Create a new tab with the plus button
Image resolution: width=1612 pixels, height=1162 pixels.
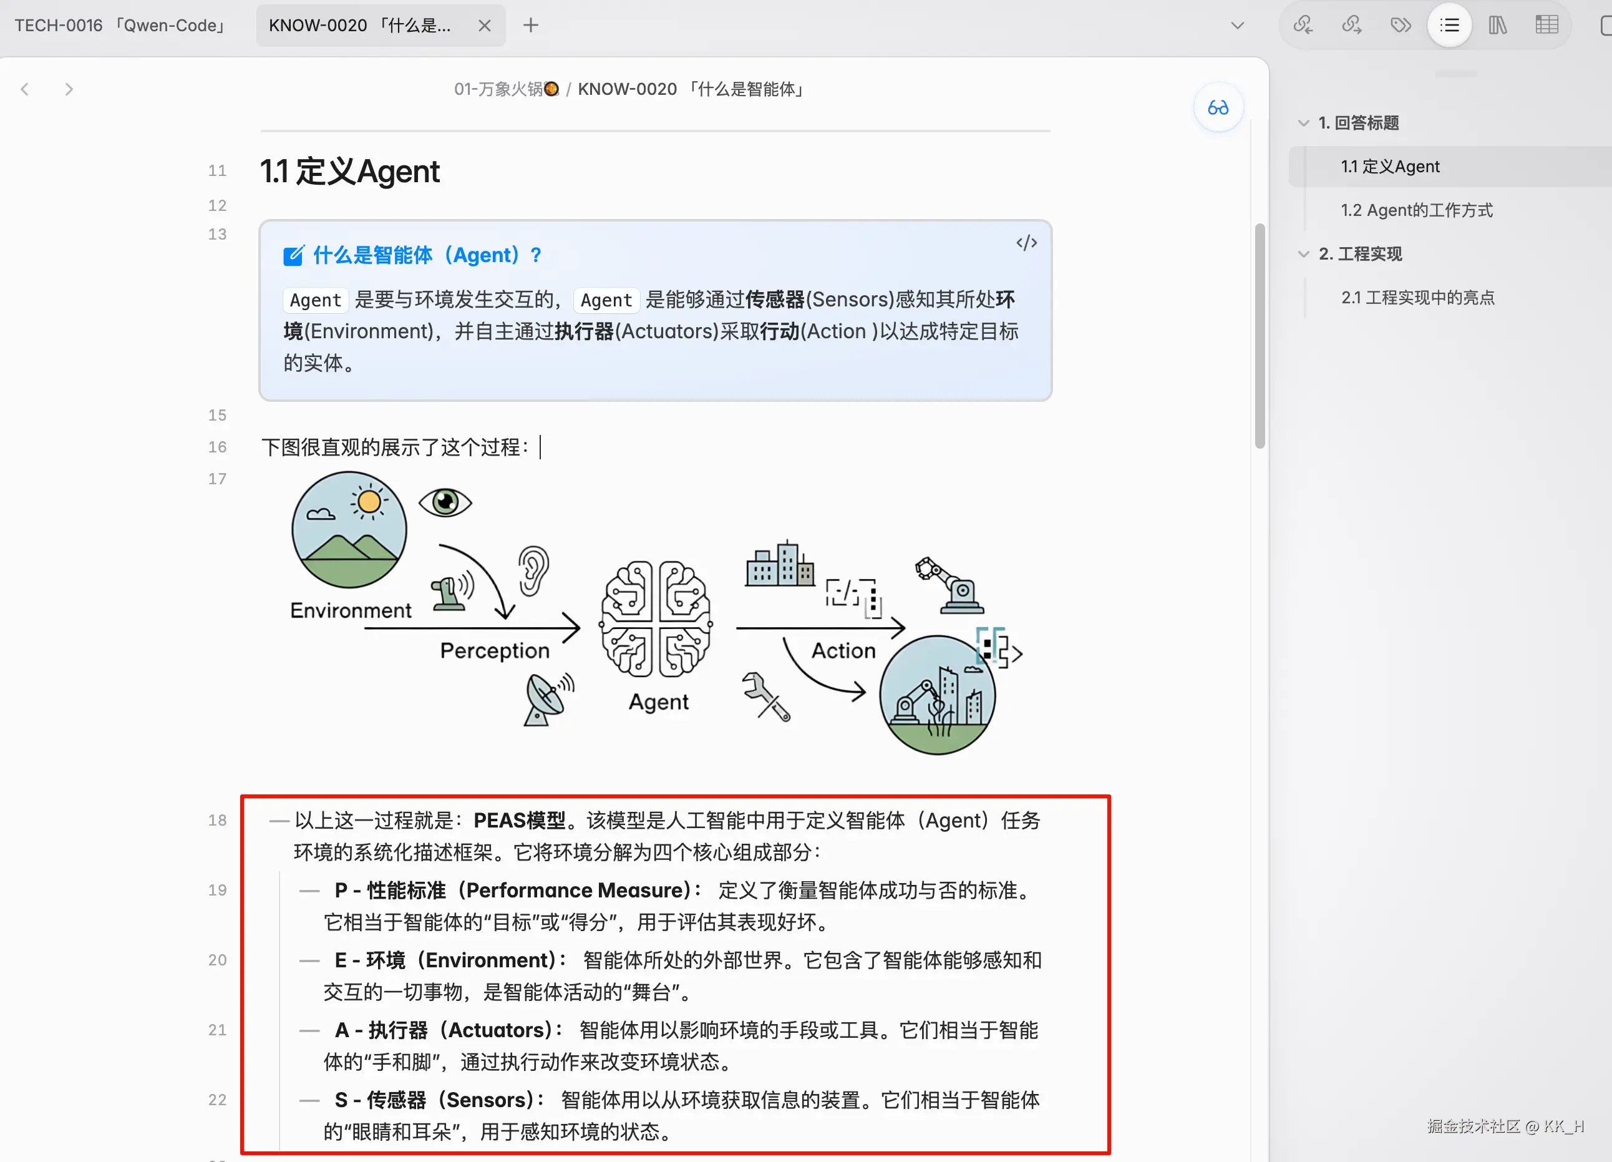pos(530,25)
